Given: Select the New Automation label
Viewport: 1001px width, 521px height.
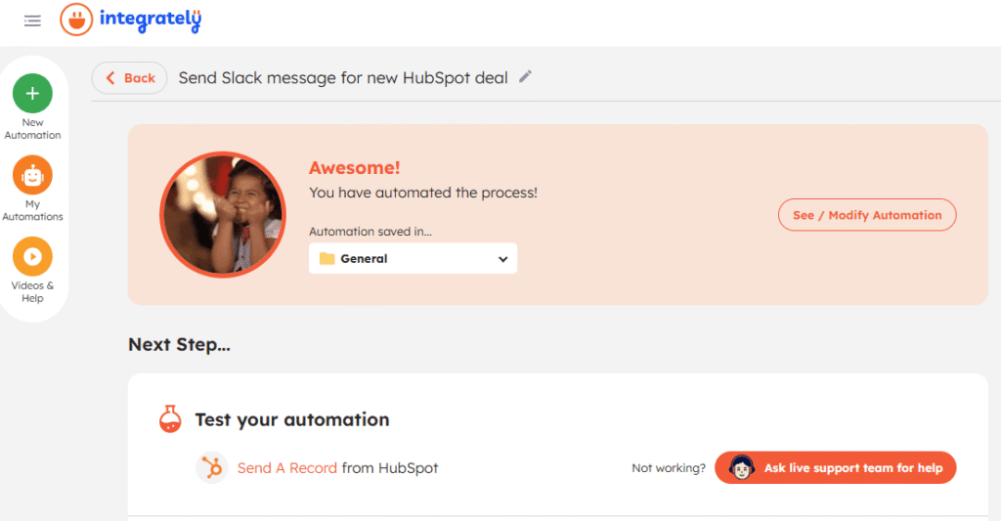Looking at the screenshot, I should pos(32,129).
